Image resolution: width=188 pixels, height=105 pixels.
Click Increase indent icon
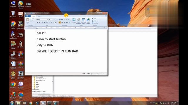click(x=62, y=20)
